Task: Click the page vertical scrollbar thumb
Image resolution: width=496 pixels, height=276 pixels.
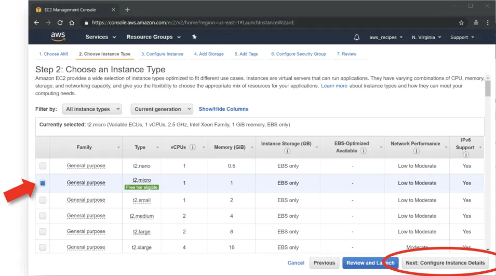Action: click(488, 89)
